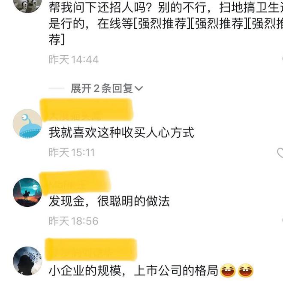This screenshot has height=281, width=283.
Task: Click the chevron after 展开2条回复
Action: coord(139,88)
